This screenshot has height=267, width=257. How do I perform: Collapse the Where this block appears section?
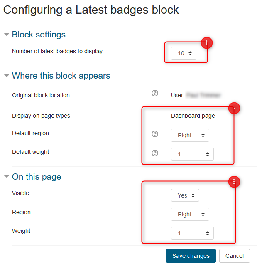[7, 76]
